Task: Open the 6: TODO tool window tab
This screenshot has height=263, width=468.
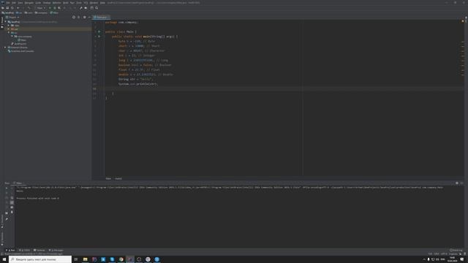Action: 24,250
